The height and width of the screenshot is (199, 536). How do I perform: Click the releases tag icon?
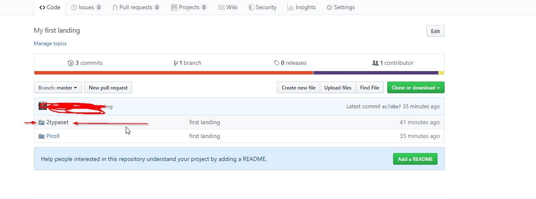[x=277, y=63]
